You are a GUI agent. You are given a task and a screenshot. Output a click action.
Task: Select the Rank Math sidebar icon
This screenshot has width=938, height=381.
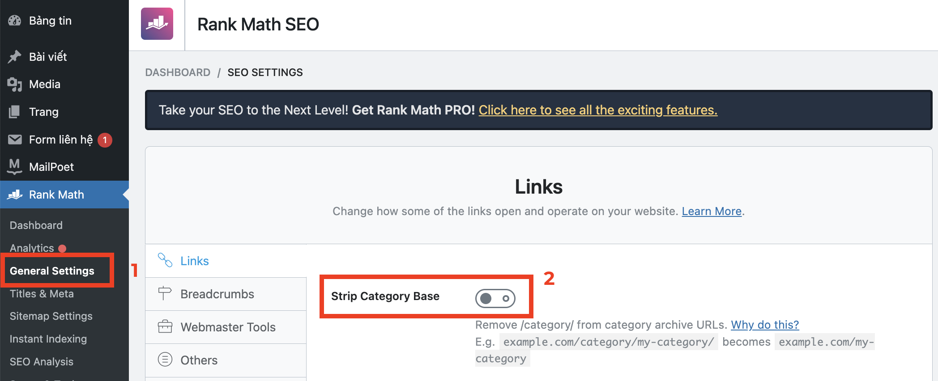tap(15, 195)
